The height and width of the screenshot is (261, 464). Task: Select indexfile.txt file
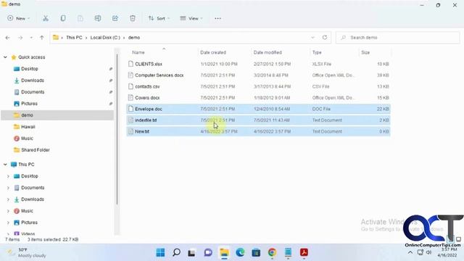pos(258,120)
